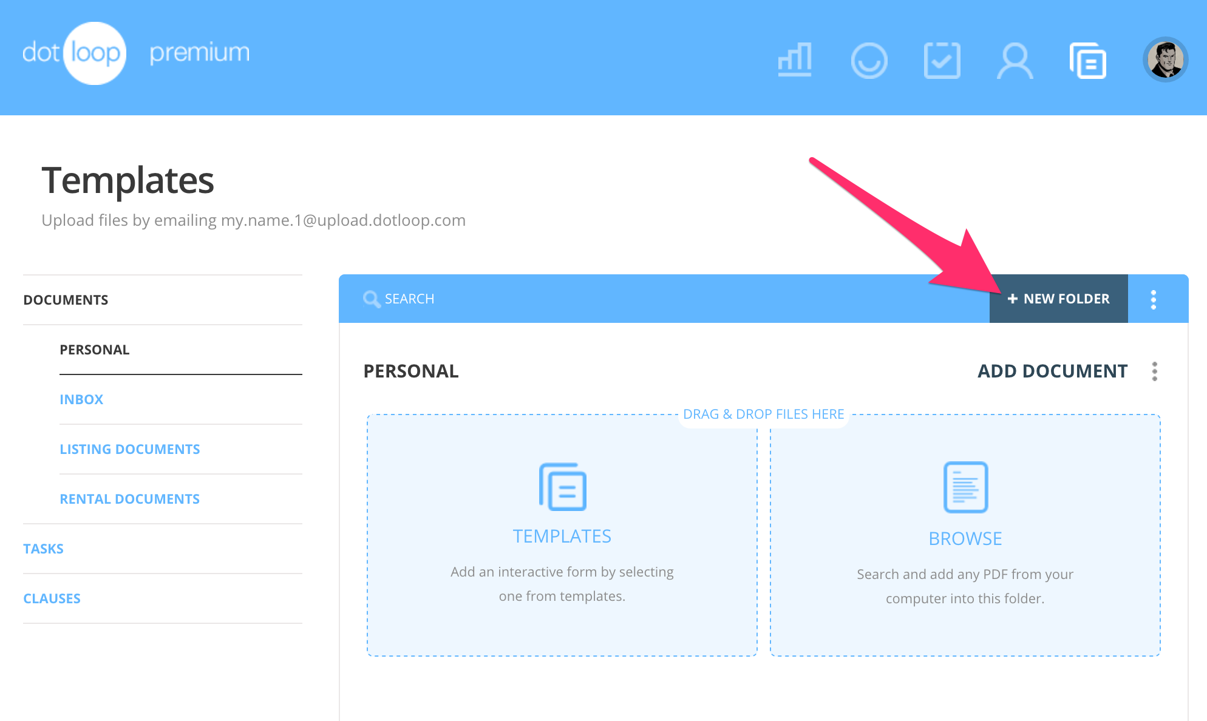
Task: Switch to the Clauses section
Action: [x=52, y=598]
